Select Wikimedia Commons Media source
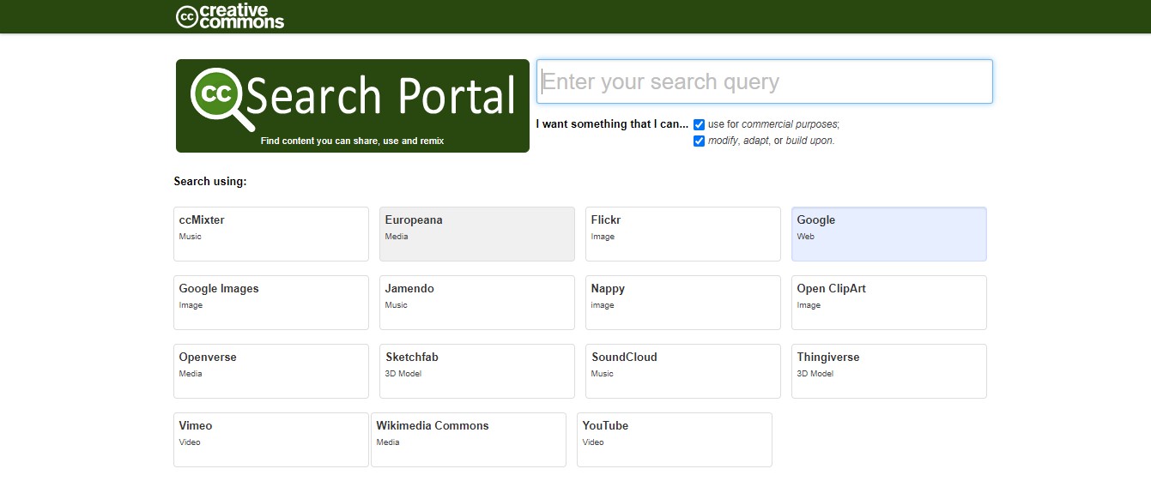 point(469,439)
